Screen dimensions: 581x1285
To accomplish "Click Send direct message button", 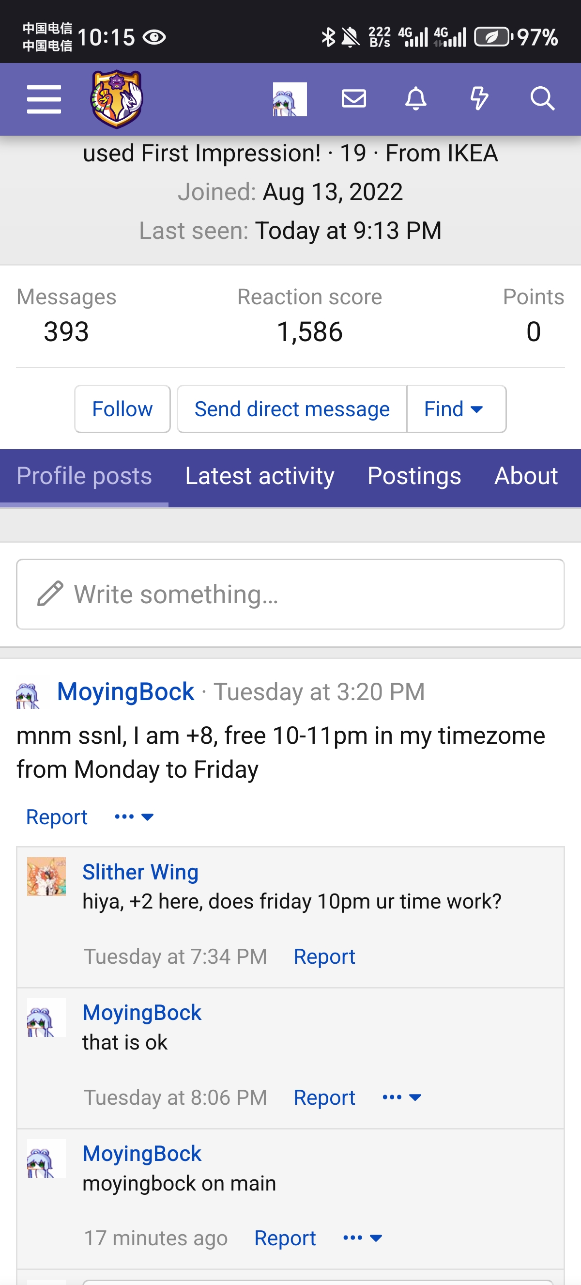I will 292,409.
